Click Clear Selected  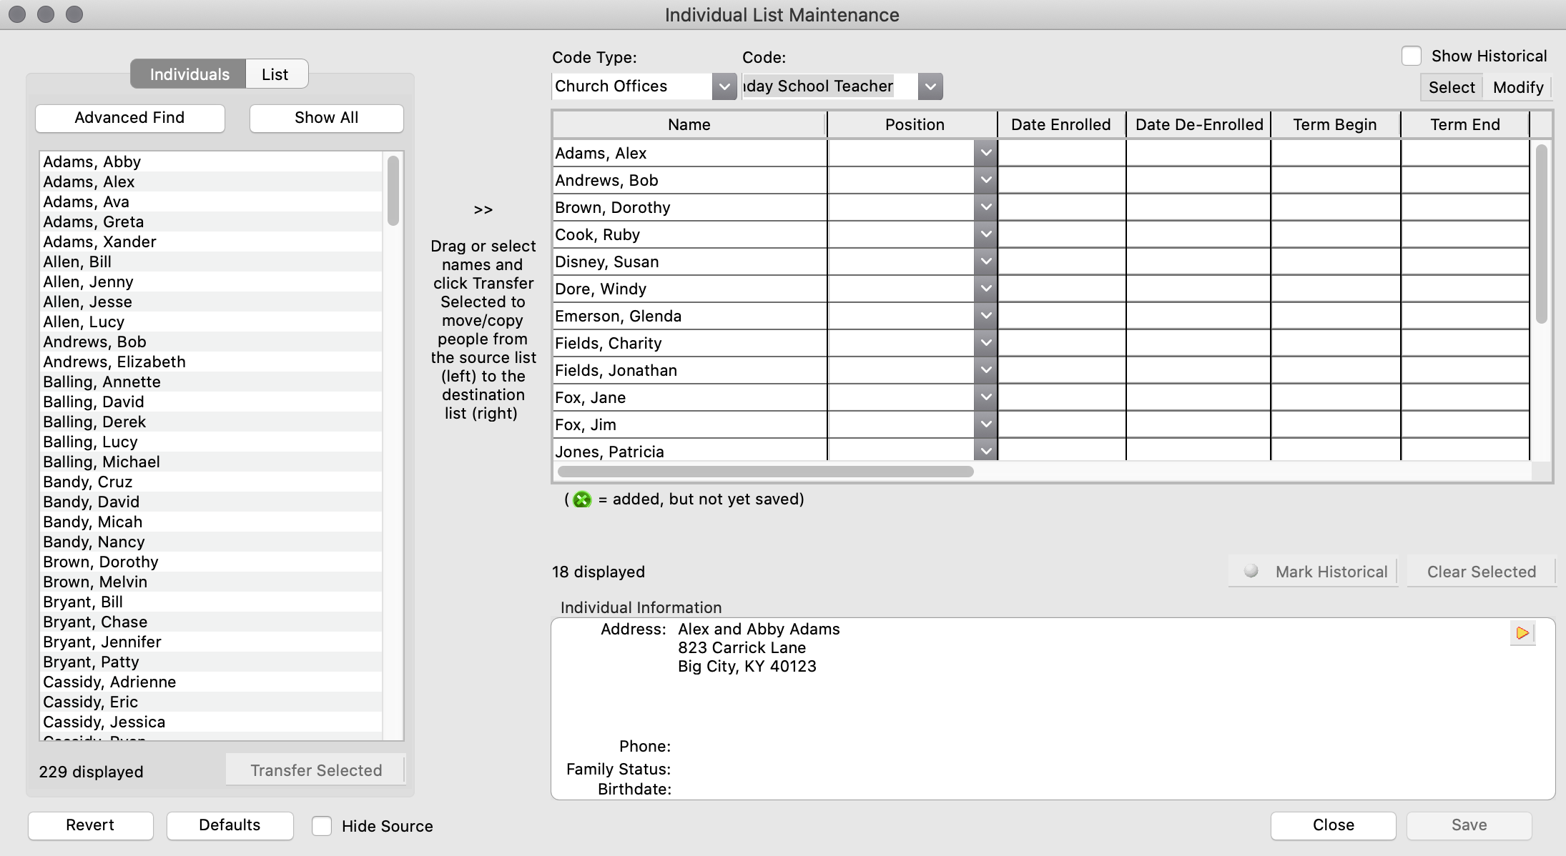1481,571
